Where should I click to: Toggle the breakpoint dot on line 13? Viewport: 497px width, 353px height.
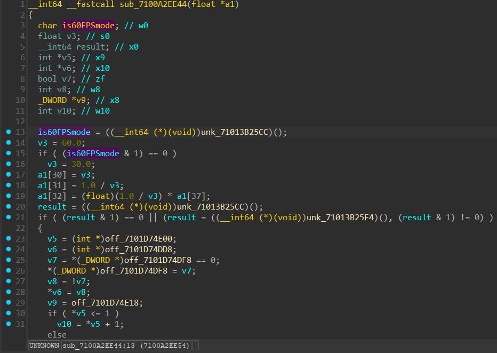tap(6, 132)
